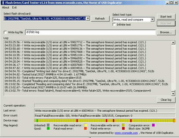
Task: Click the first red fatal block in device map
Action: pyautogui.click(x=77, y=120)
